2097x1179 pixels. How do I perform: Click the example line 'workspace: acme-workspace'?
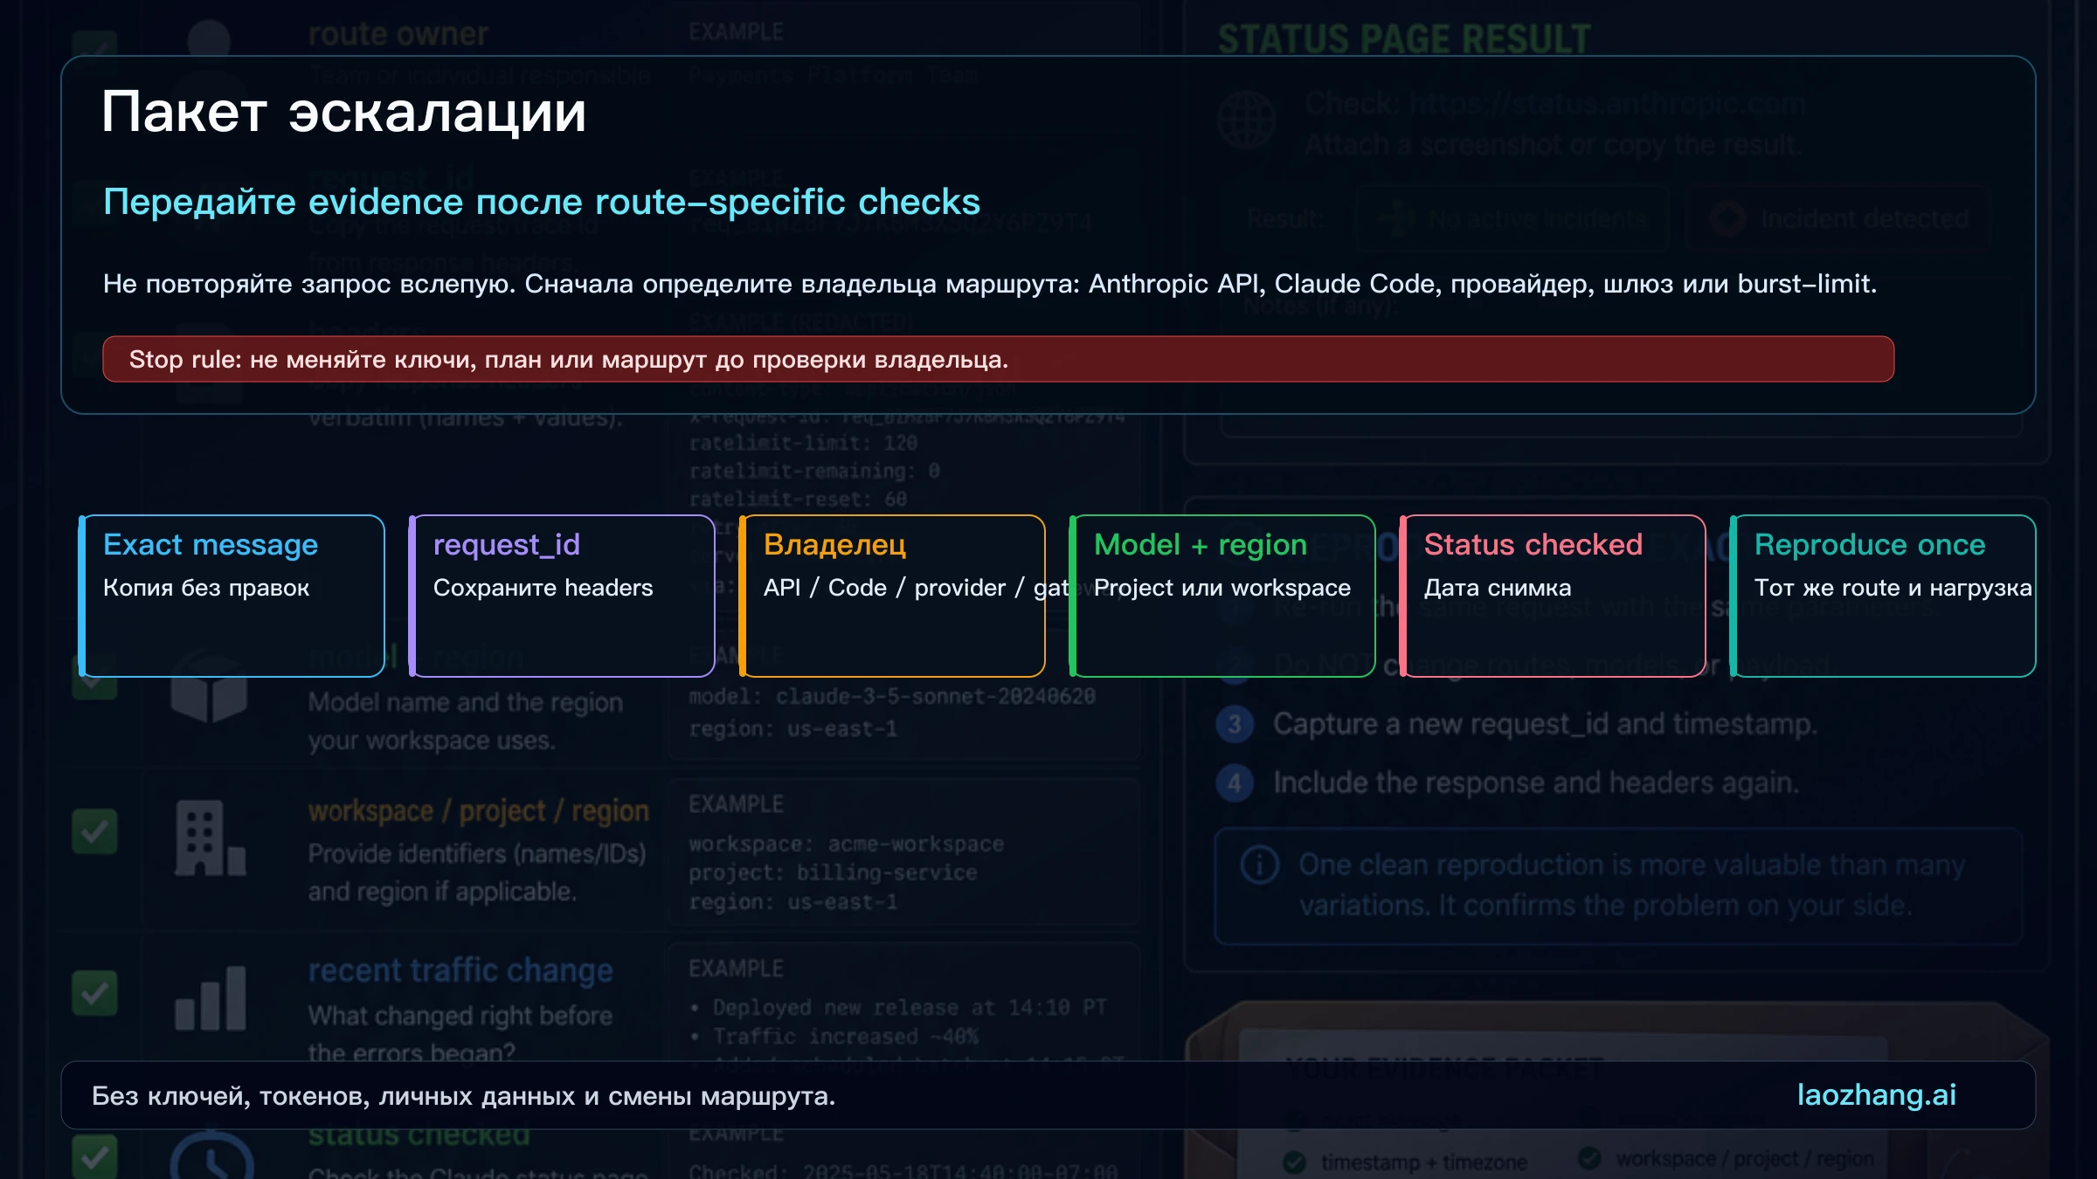[x=846, y=845]
